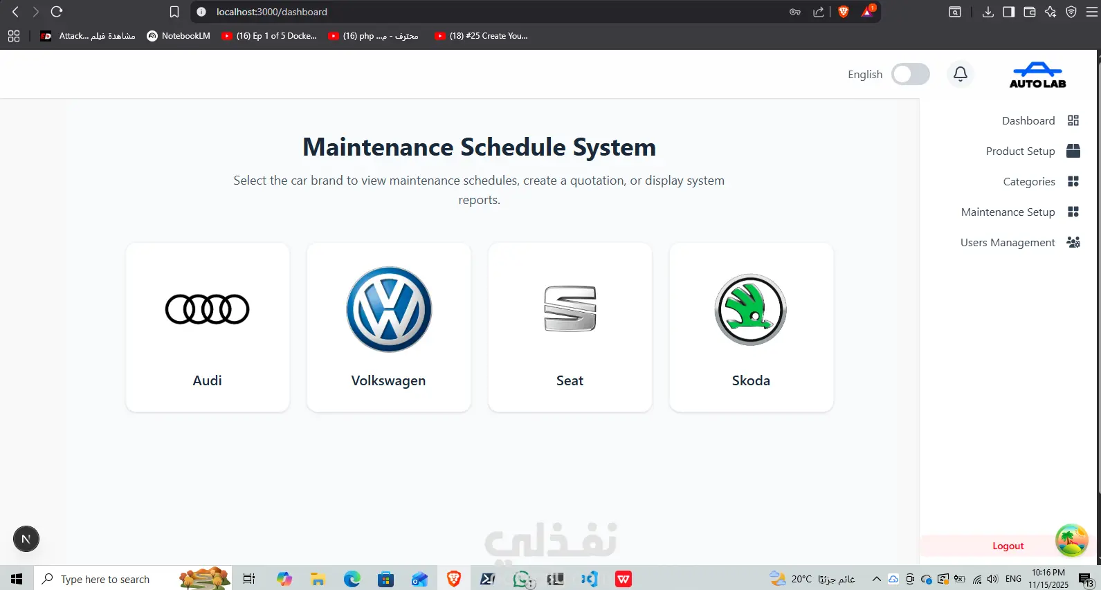Open Microsoft Edge from the taskbar
Screen dimensions: 1101x590
click(352, 579)
